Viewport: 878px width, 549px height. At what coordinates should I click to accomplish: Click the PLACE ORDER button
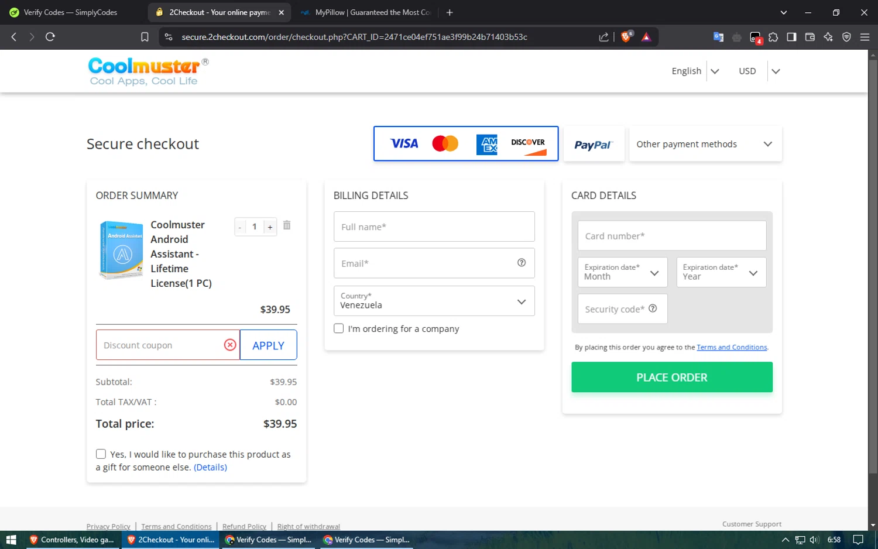[672, 378]
